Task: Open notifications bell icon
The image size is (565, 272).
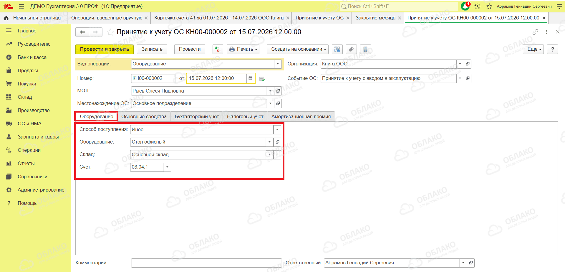Action: click(x=465, y=6)
